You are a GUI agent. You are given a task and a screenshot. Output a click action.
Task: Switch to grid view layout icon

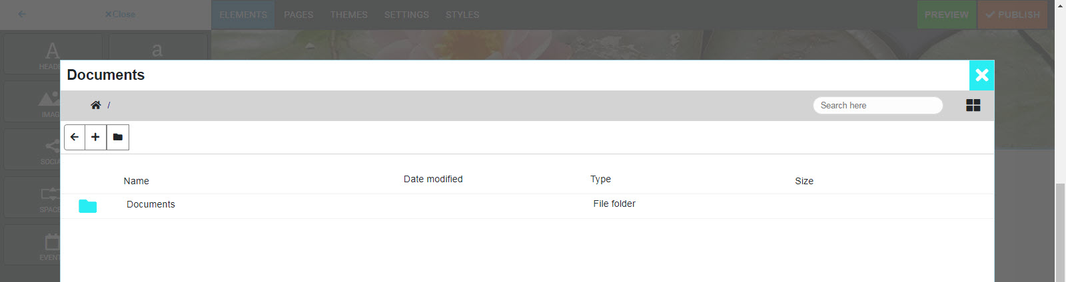pos(973,105)
